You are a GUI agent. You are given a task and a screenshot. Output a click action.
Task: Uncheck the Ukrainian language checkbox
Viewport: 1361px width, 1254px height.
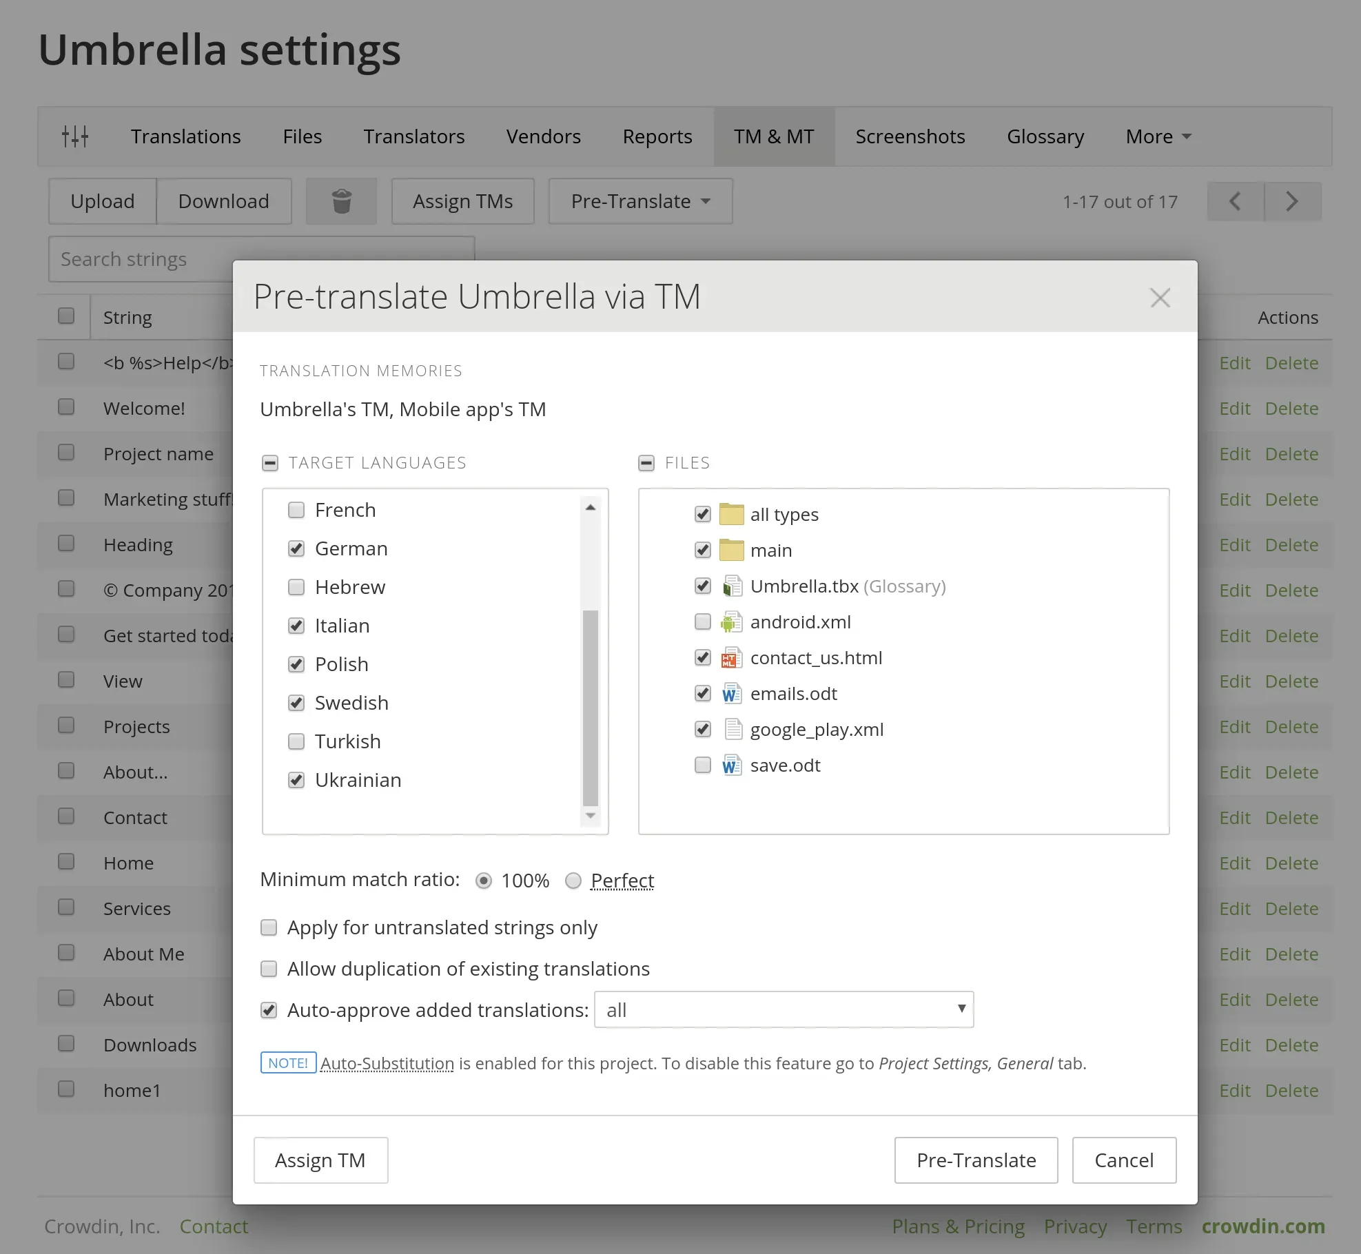coord(296,780)
